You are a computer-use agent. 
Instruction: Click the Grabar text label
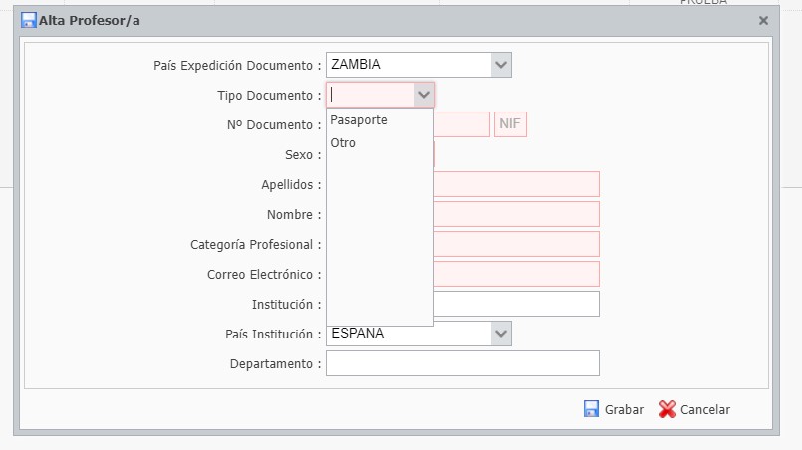(624, 410)
